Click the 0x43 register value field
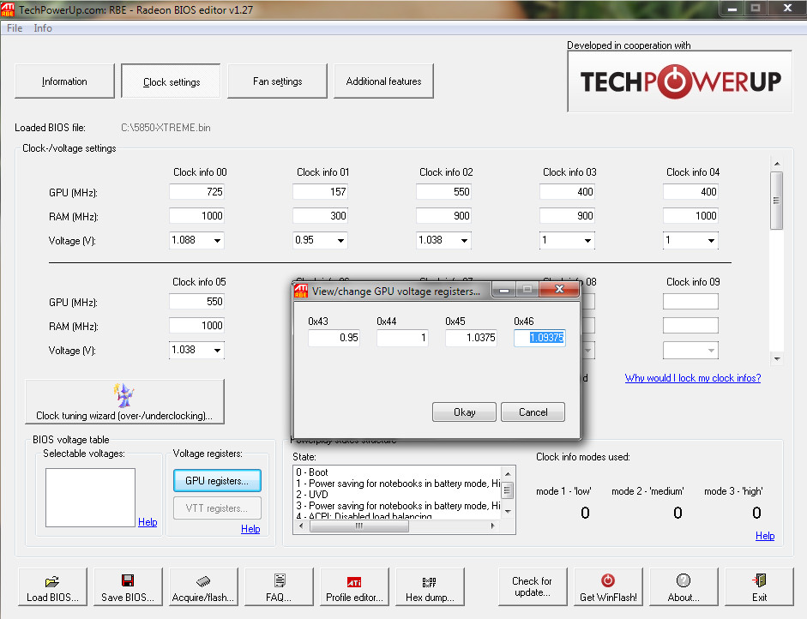The width and height of the screenshot is (807, 619). 334,338
